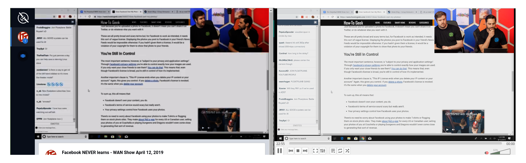The height and width of the screenshot is (163, 526).
Task: Click the 22:55 elapsed time label
Action: pos(280,144)
